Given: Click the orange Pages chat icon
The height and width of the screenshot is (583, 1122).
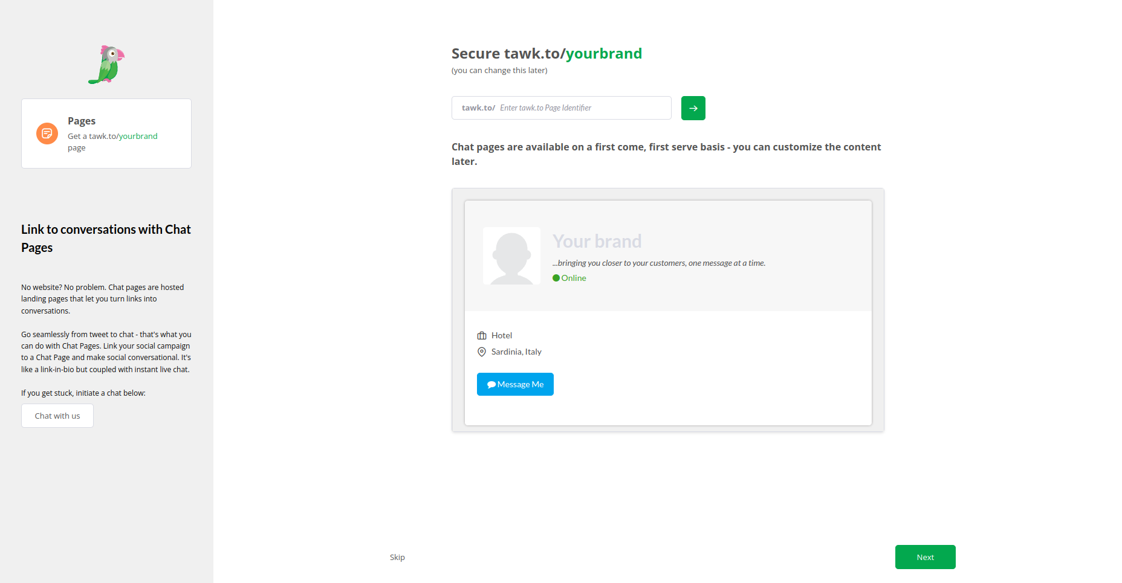Looking at the screenshot, I should (x=47, y=134).
